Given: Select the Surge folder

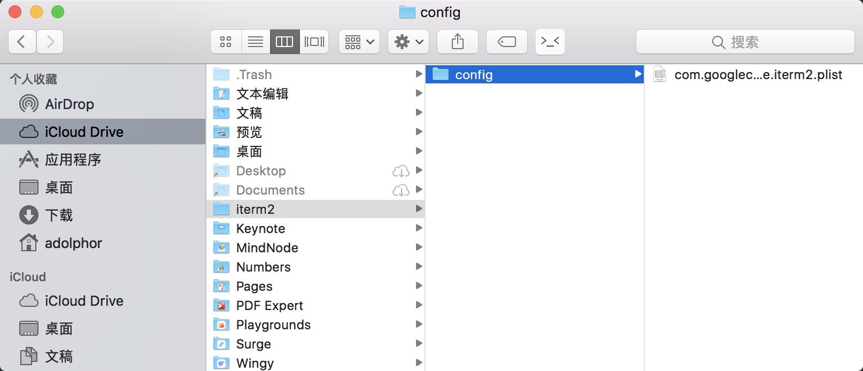Looking at the screenshot, I should click(x=315, y=344).
